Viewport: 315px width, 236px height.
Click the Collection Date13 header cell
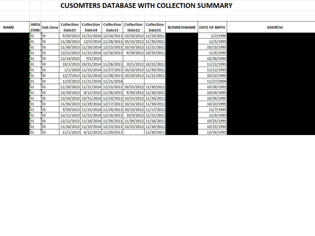click(112, 27)
